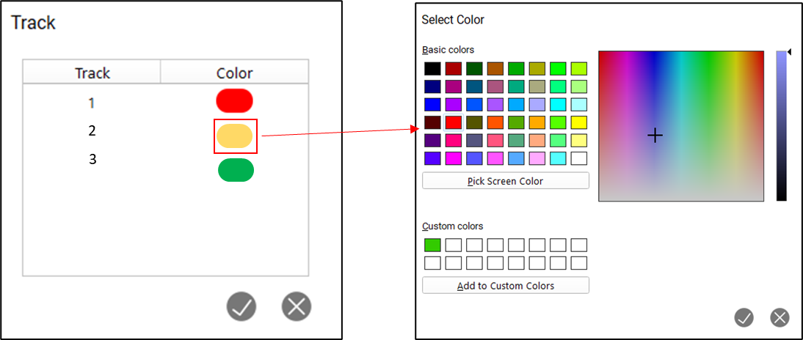Pick the selected red basic swatch
This screenshot has width=803, height=340.
454,122
